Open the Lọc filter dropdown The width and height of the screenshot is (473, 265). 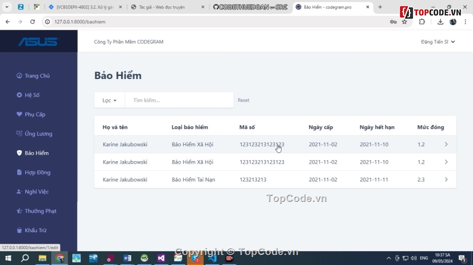(109, 100)
